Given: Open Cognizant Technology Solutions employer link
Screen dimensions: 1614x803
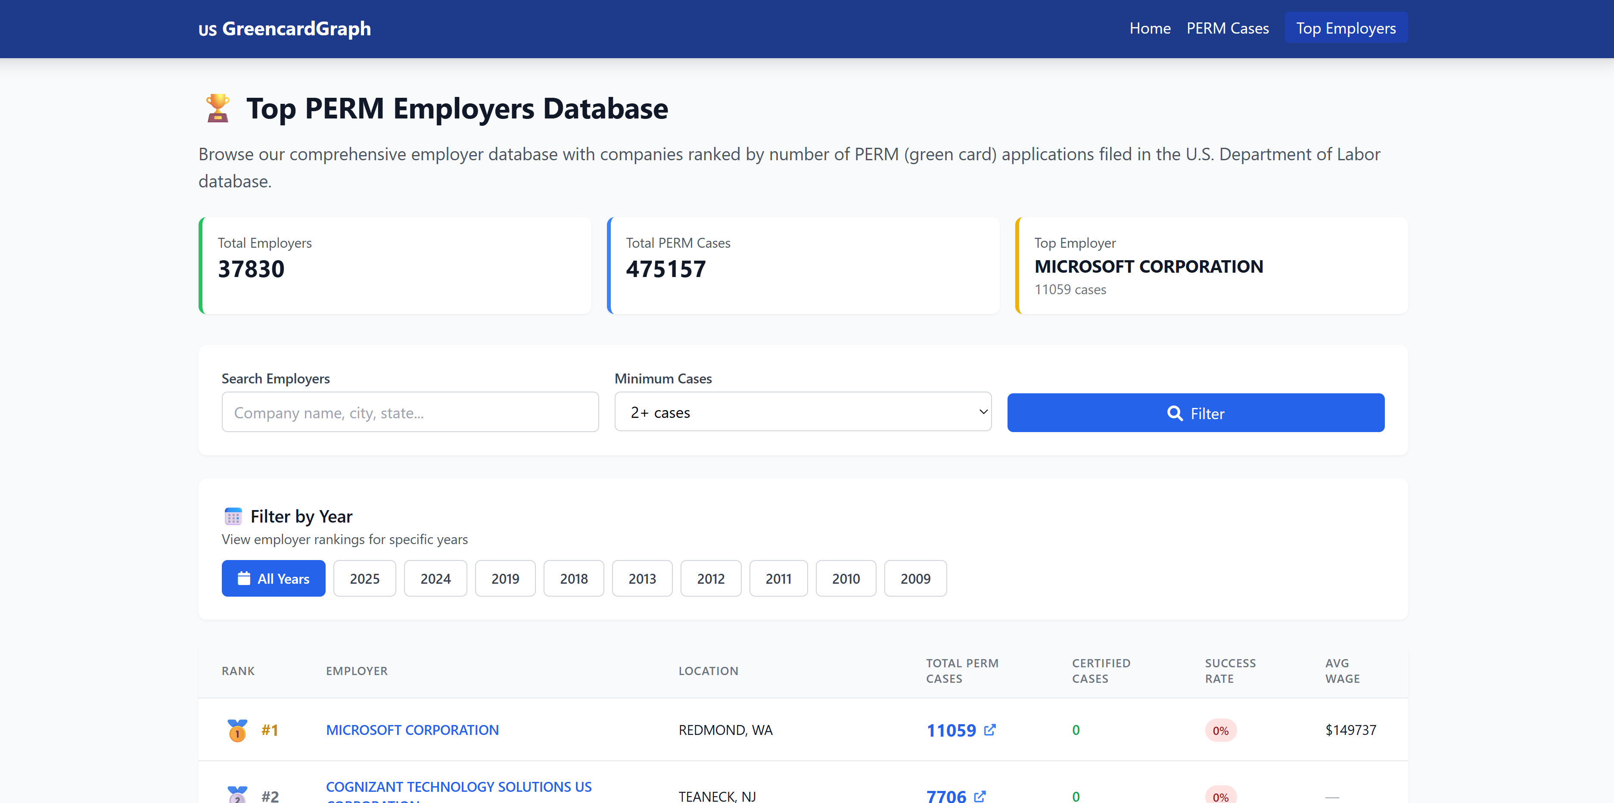Looking at the screenshot, I should (458, 787).
